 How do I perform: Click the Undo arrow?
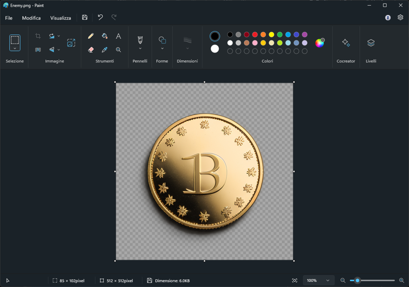coord(100,17)
